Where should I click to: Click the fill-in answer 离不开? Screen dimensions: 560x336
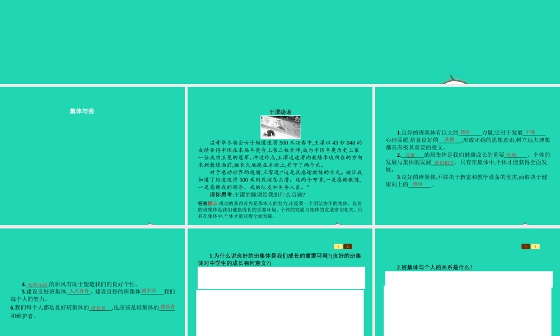149,291
